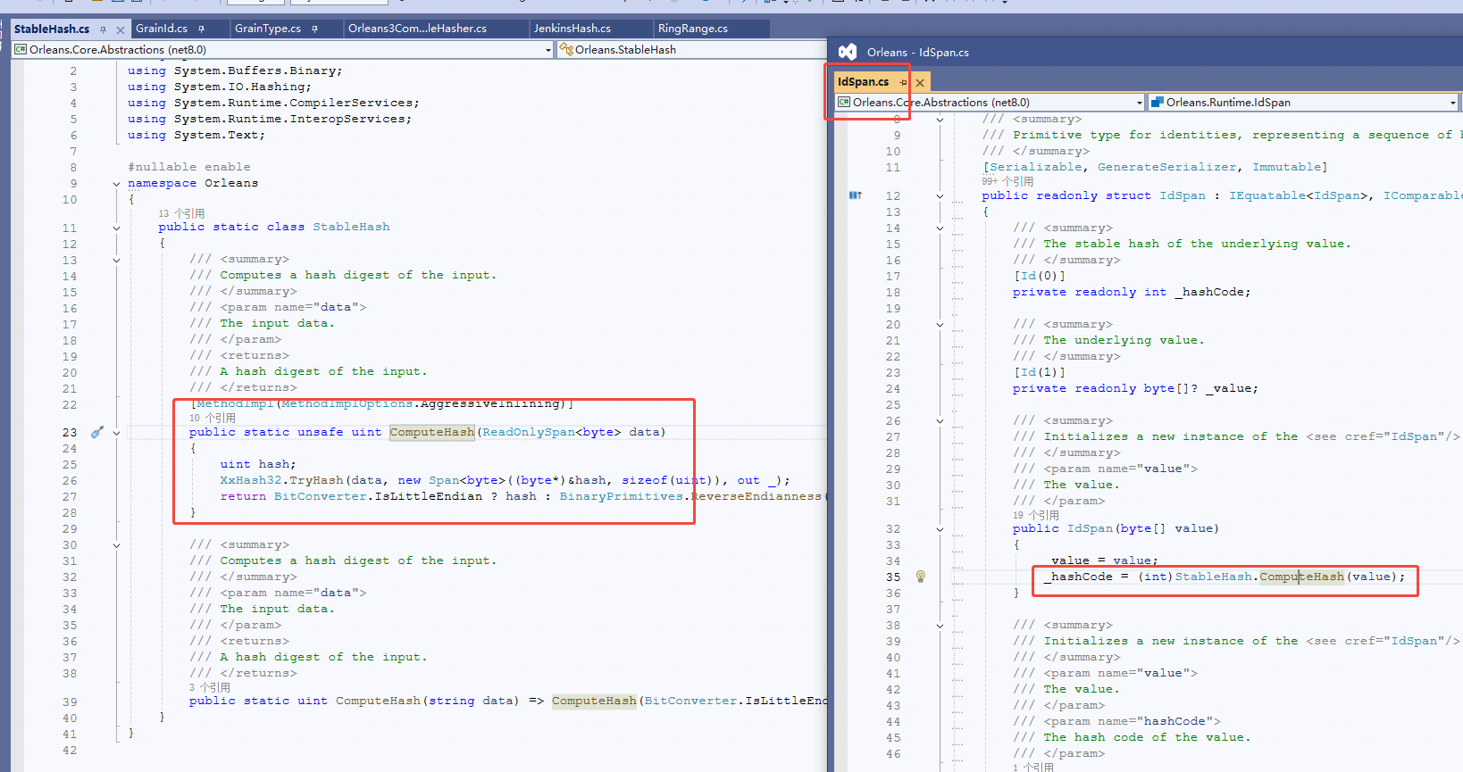Open the JenkinsHash.cs tab
1463x772 pixels.
[573, 29]
